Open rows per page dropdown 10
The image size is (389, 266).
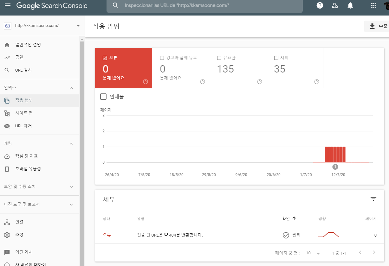[x=313, y=253]
